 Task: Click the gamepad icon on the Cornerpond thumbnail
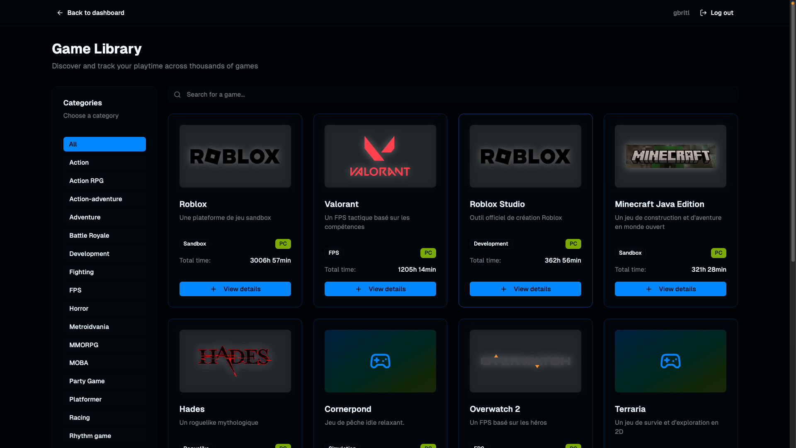380,361
